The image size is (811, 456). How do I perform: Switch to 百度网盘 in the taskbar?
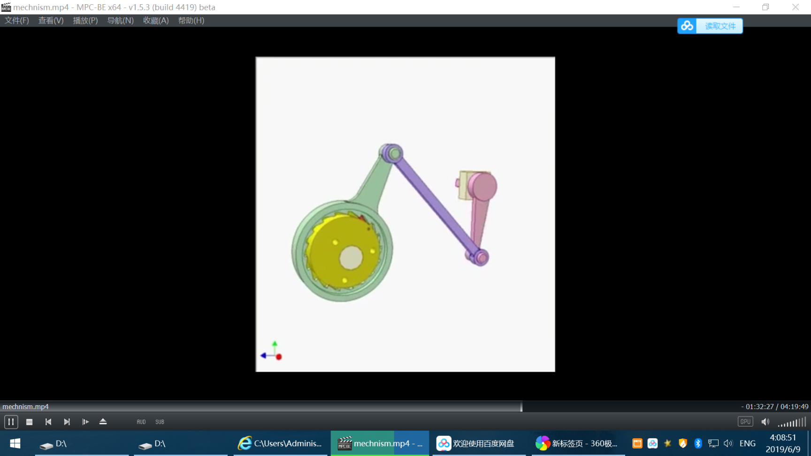point(476,443)
